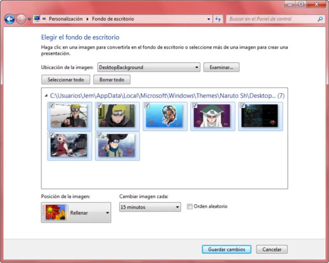This screenshot has height=263, width=329.
Task: Click the blue Back arrow button
Action: click(10, 19)
